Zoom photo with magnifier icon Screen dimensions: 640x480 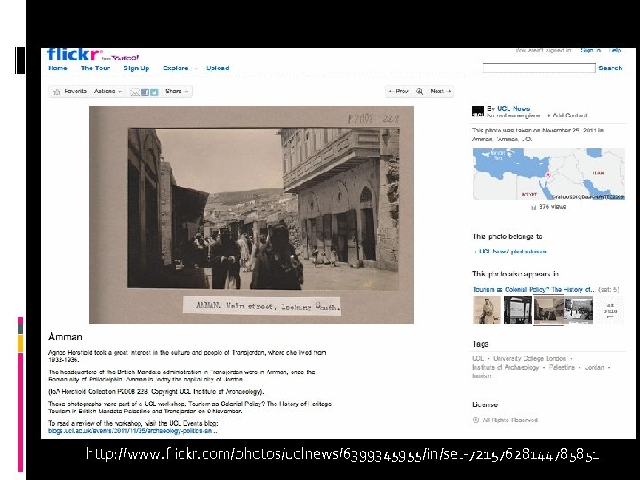420,92
